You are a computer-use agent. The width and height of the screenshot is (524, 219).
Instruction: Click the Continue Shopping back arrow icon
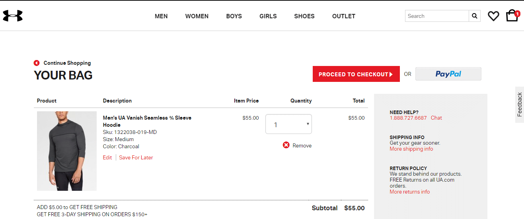[x=37, y=63]
